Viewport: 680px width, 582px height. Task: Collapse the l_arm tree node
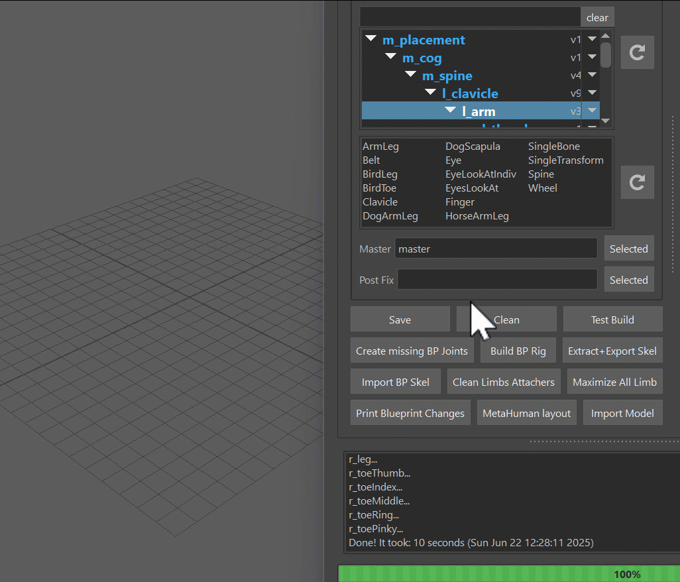(x=451, y=110)
